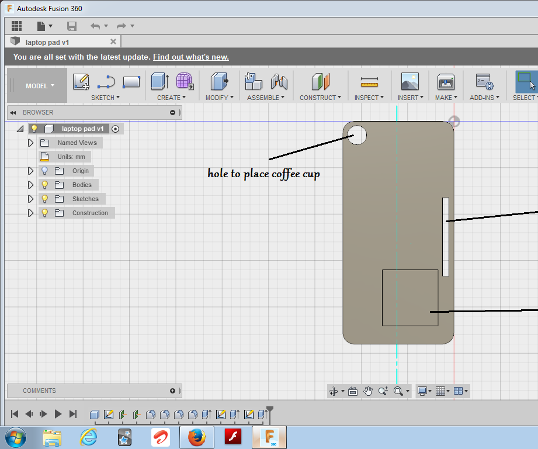Screen dimensions: 538x449
Task: Open Firefox from the Windows taskbar
Action: (197, 437)
